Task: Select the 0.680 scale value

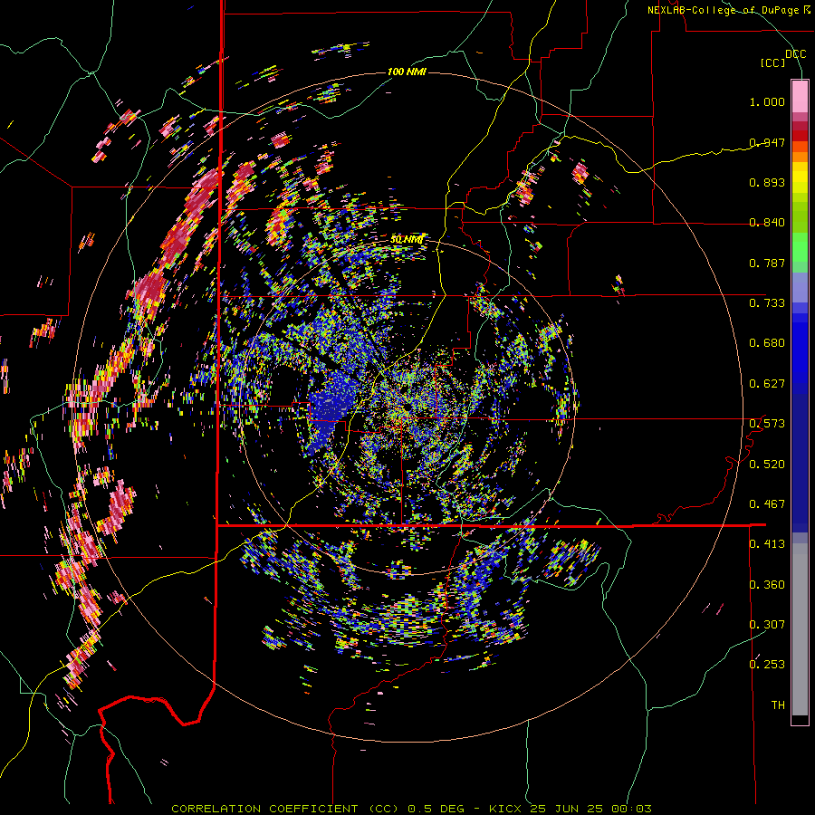Action: click(x=767, y=343)
